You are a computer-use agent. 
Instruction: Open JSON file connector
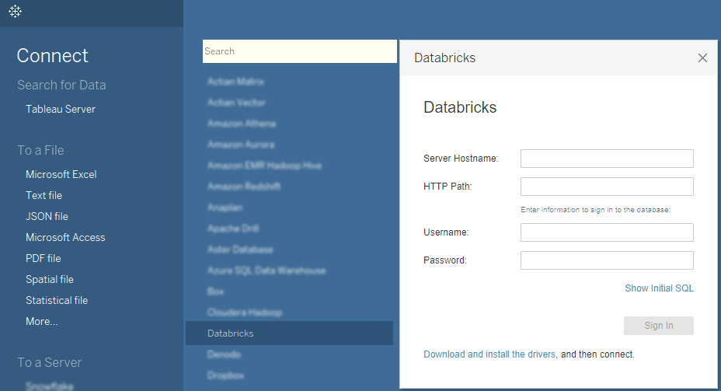(x=47, y=217)
